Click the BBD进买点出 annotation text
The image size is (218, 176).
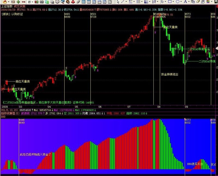(x=195, y=164)
